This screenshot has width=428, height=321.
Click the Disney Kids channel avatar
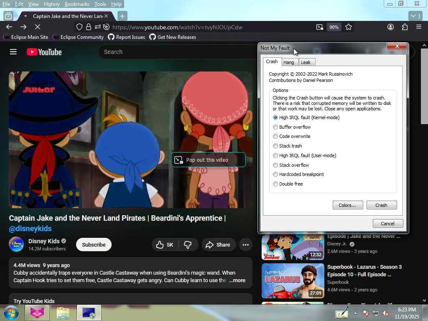[x=16, y=244]
